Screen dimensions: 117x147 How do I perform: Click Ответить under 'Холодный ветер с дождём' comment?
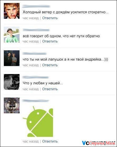(50, 18)
